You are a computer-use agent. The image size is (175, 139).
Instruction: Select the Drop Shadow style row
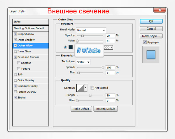click(31, 34)
